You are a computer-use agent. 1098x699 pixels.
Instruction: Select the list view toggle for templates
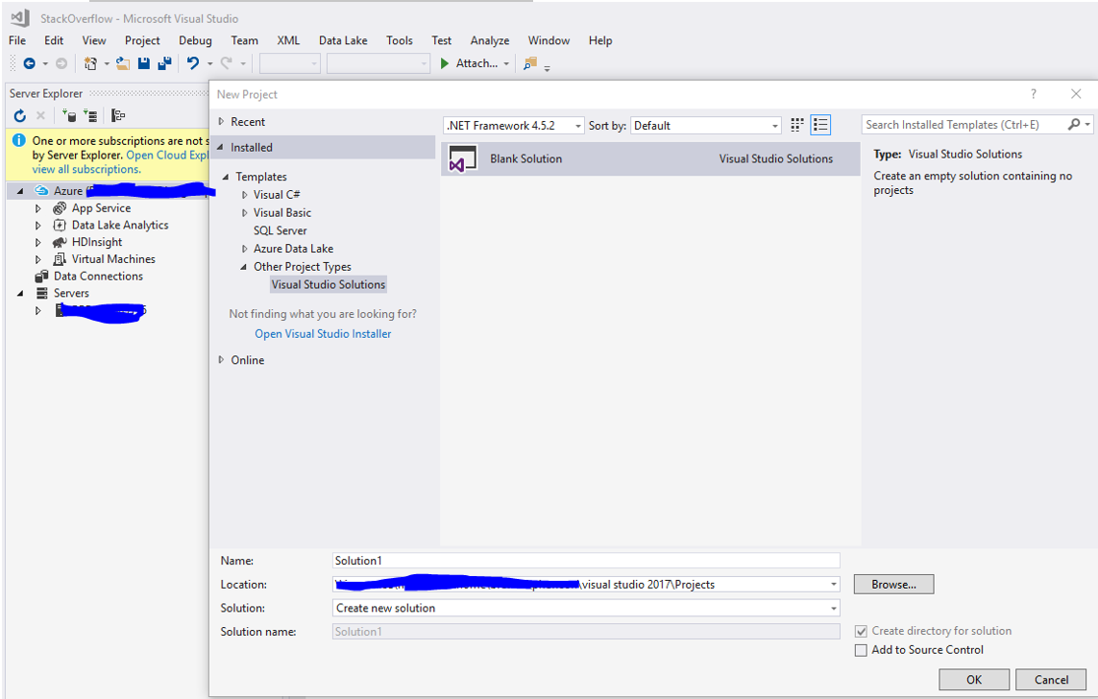click(x=820, y=124)
